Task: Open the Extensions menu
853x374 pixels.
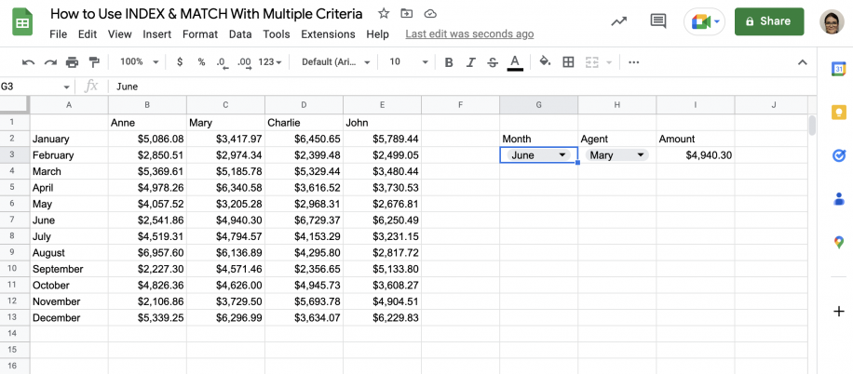Action: pyautogui.click(x=328, y=34)
